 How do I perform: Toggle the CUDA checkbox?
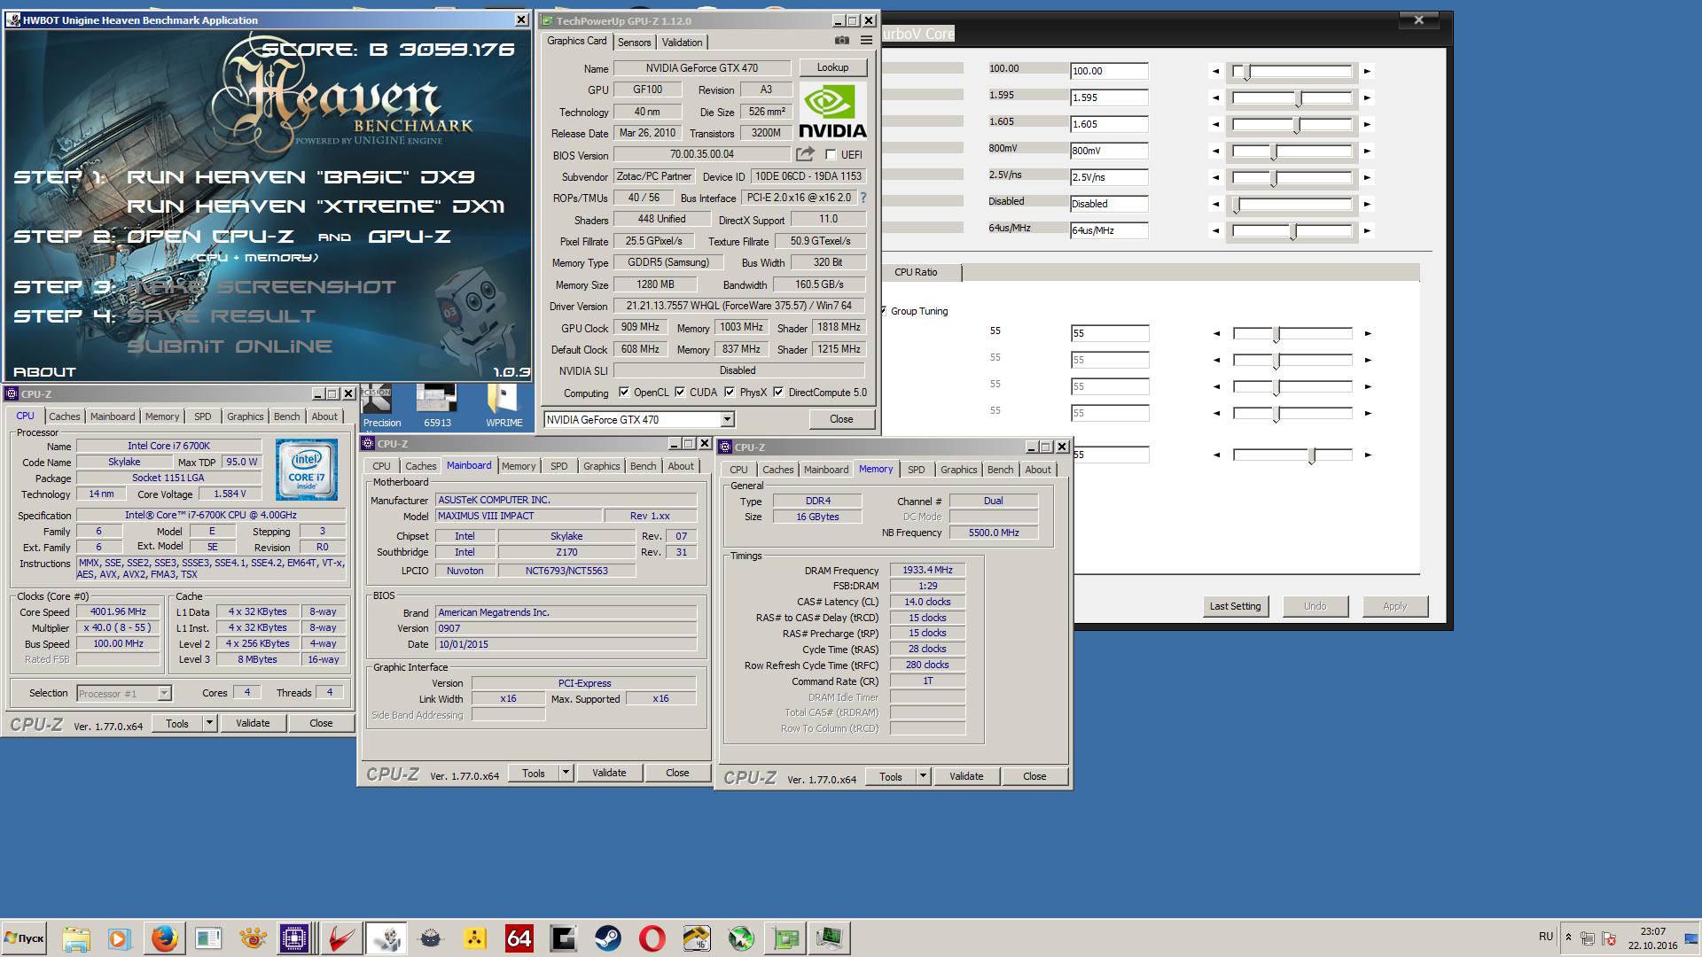[680, 393]
